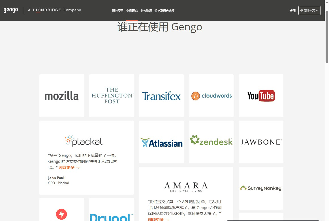Viewport: 329px width, 221px height.
Task: Click the mozilla logo card
Action: point(62,96)
